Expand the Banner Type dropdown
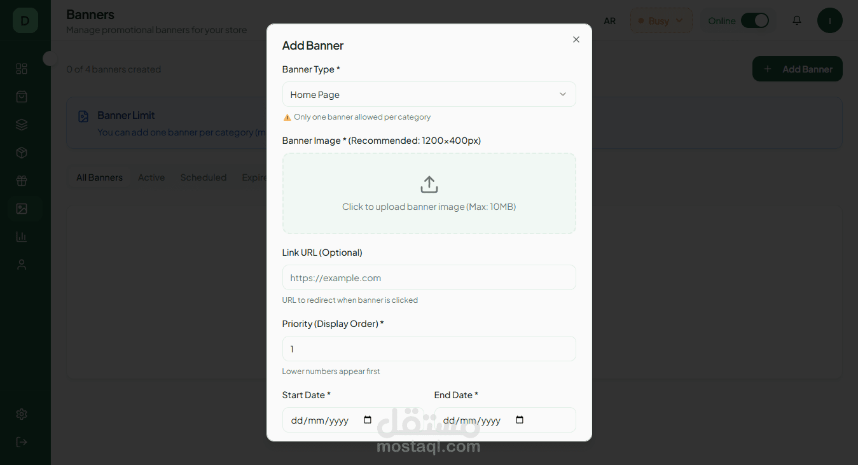 pos(429,94)
